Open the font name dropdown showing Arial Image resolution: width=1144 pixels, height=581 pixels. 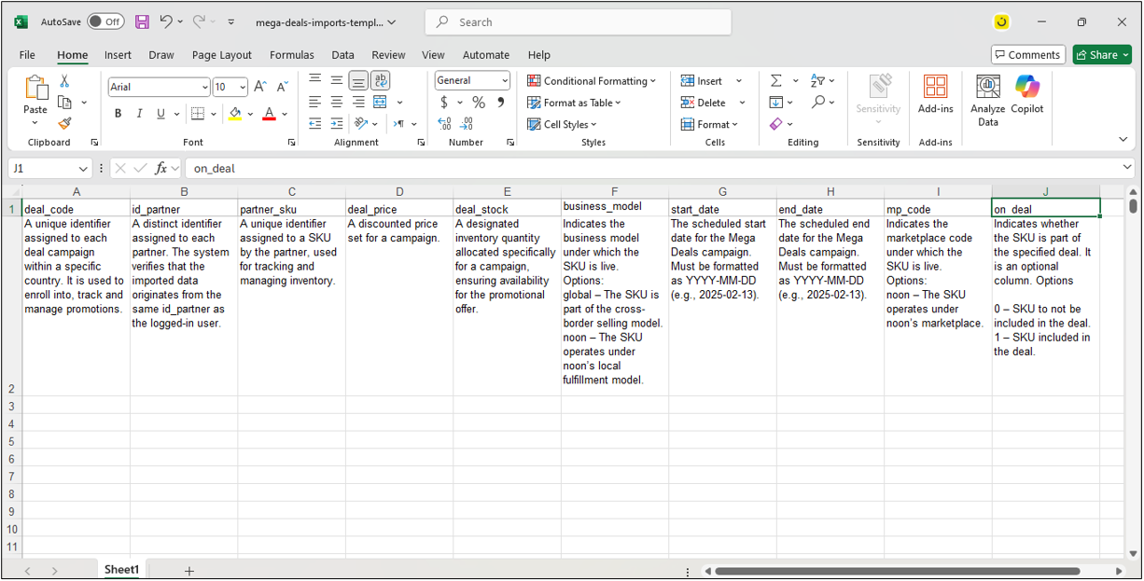(x=205, y=87)
